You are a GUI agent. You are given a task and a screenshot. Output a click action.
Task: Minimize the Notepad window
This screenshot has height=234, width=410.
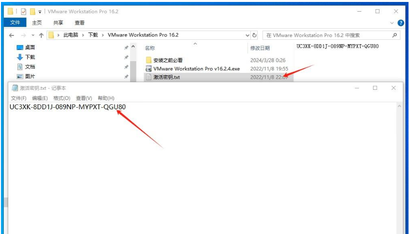point(357,88)
